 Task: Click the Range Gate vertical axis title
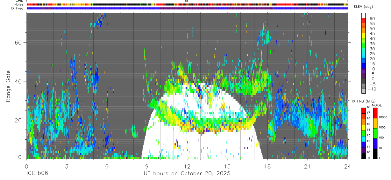click(8, 85)
